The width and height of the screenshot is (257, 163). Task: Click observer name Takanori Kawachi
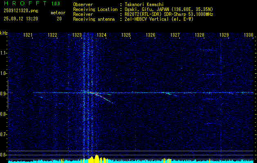click(x=144, y=4)
